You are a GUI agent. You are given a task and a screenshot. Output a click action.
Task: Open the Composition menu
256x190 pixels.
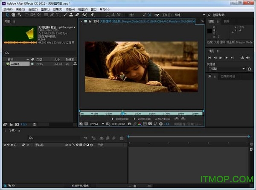(33, 9)
